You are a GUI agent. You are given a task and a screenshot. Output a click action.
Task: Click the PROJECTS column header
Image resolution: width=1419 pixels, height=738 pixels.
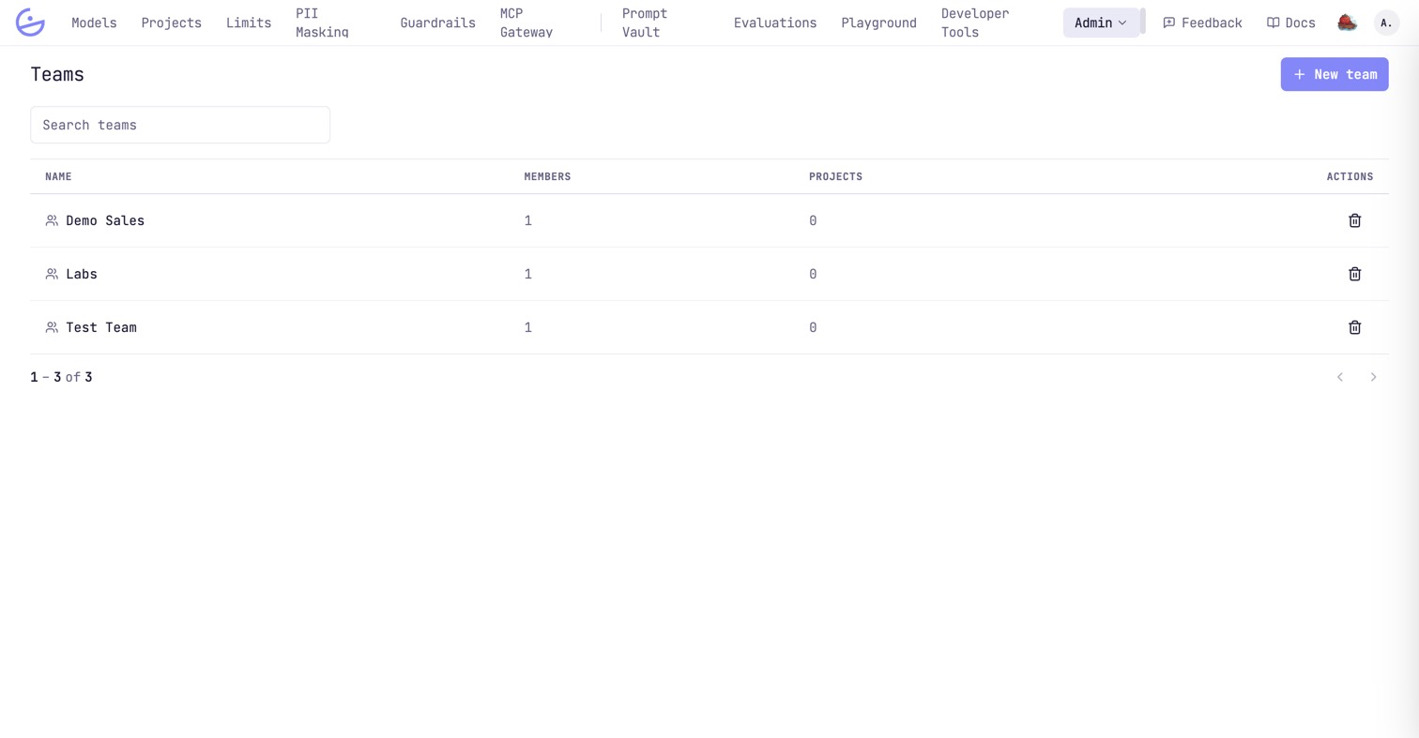point(835,176)
